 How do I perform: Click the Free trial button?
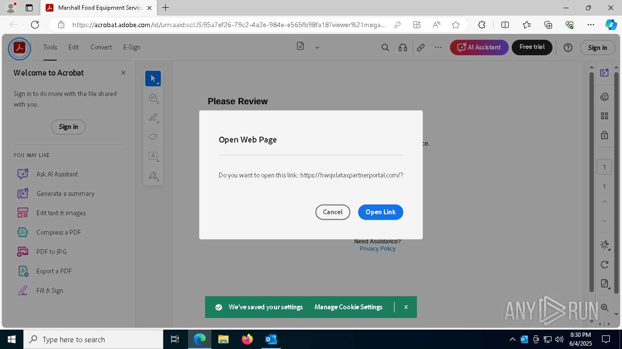click(532, 47)
